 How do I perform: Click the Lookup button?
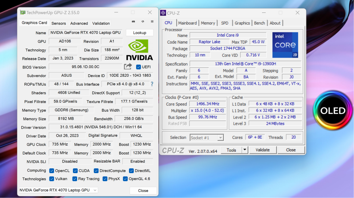tap(140, 33)
